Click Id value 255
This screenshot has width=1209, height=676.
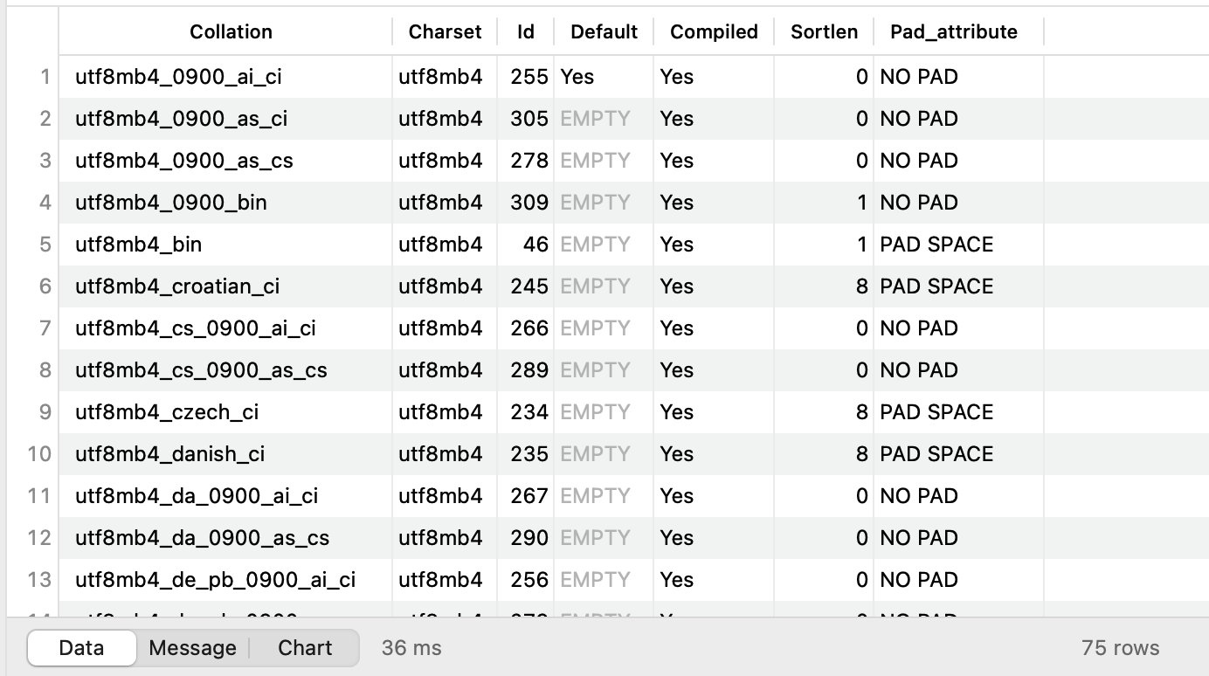coord(529,77)
